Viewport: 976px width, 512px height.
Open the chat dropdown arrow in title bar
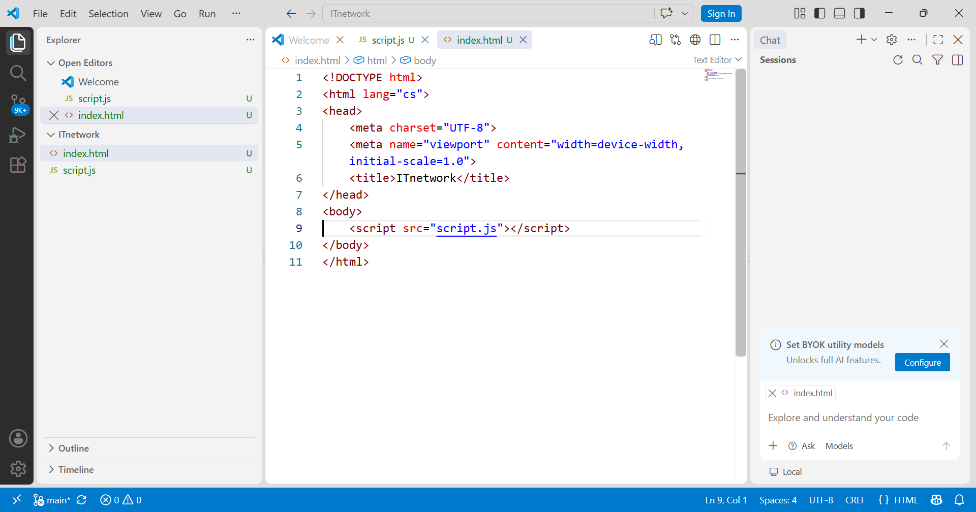[x=685, y=14]
